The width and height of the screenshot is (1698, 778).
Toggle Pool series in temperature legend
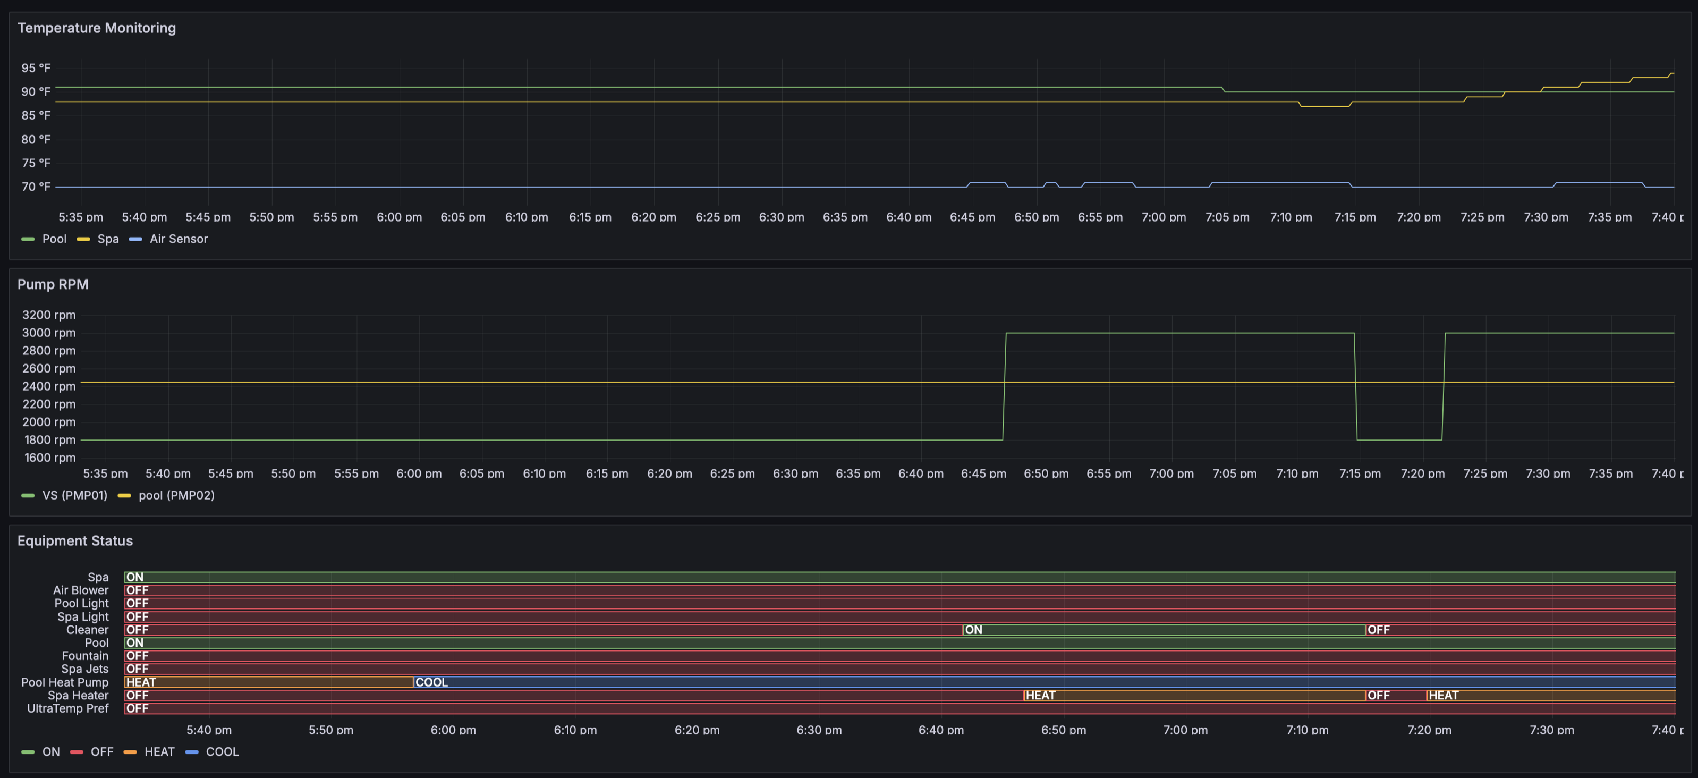click(x=54, y=239)
